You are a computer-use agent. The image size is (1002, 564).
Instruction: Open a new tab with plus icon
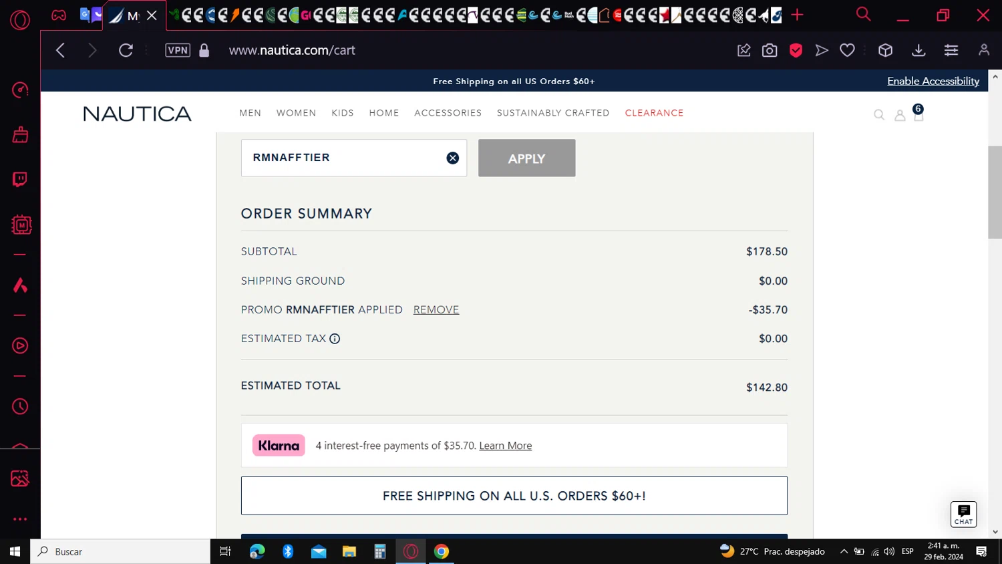[x=797, y=15]
